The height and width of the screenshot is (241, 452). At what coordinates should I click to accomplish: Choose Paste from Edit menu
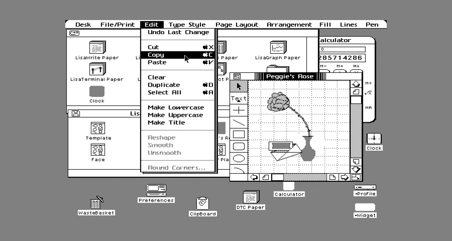point(178,62)
